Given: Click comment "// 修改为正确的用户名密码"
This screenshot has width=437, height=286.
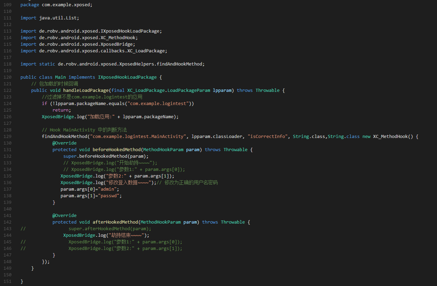Looking at the screenshot, I should (187, 183).
